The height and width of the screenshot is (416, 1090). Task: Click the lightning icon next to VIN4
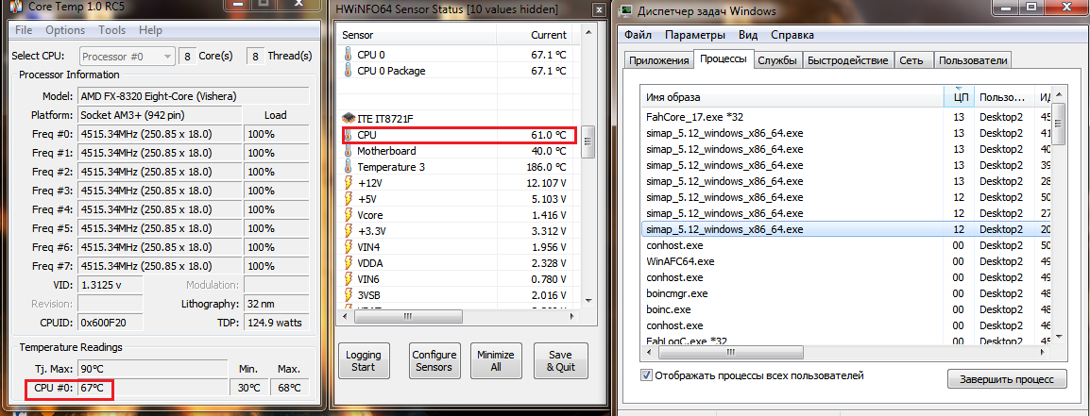point(349,246)
